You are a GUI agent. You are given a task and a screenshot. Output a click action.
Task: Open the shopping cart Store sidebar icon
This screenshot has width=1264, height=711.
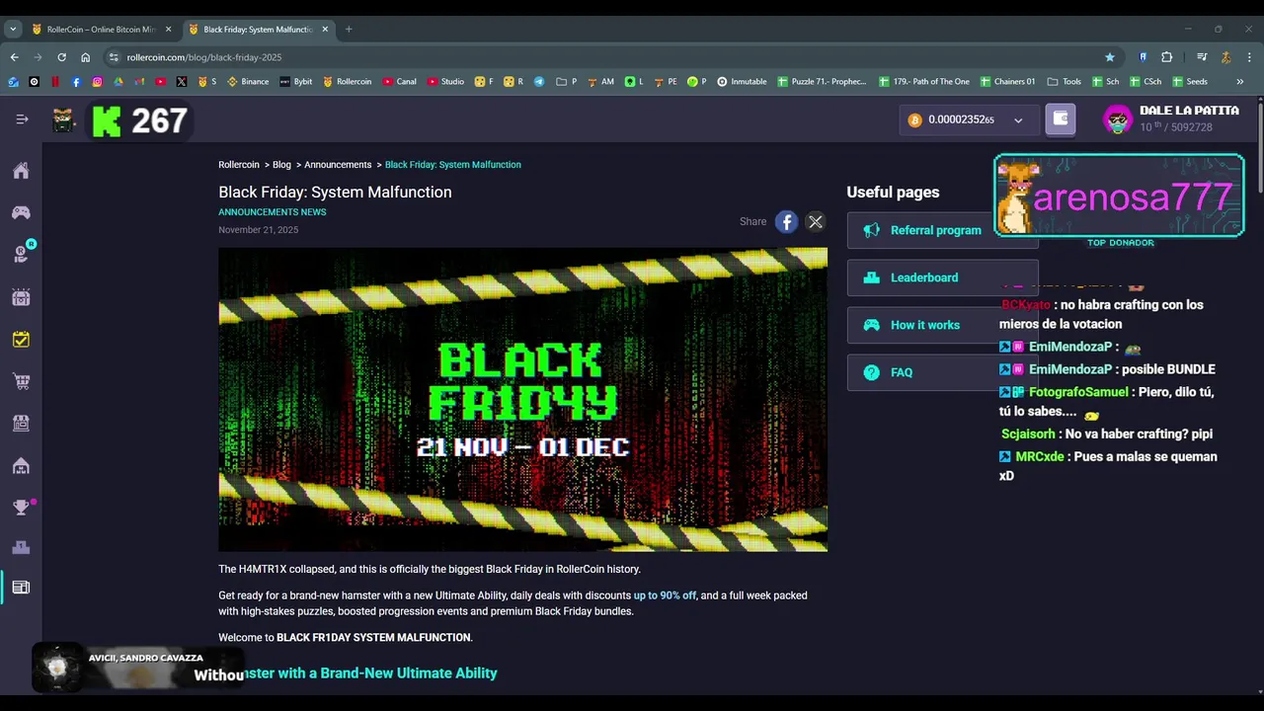[21, 381]
